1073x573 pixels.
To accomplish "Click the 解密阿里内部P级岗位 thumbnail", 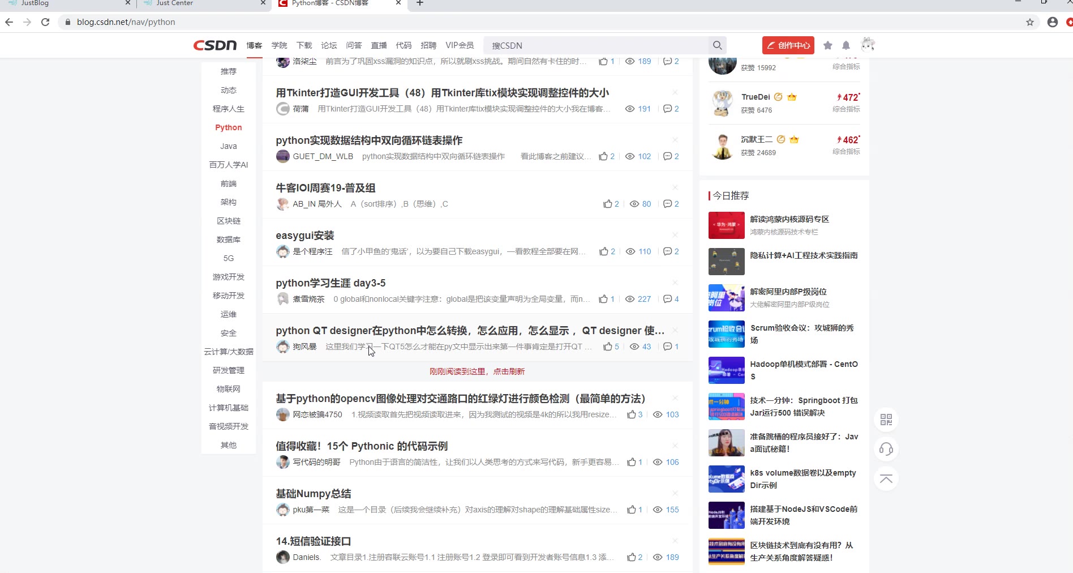I will tap(727, 298).
